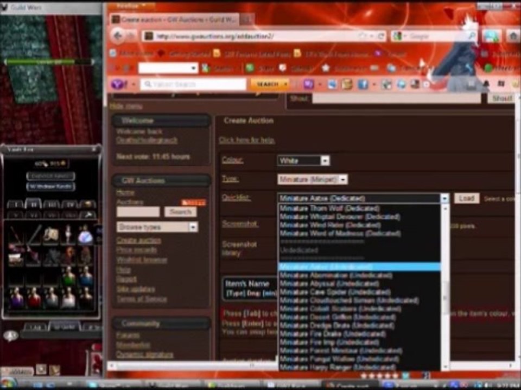
Task: Click the purple Yahoo logo icon
Action: tap(119, 84)
